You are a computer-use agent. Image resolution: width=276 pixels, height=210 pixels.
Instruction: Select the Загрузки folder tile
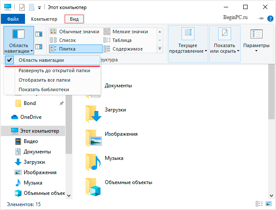[x=106, y=114]
